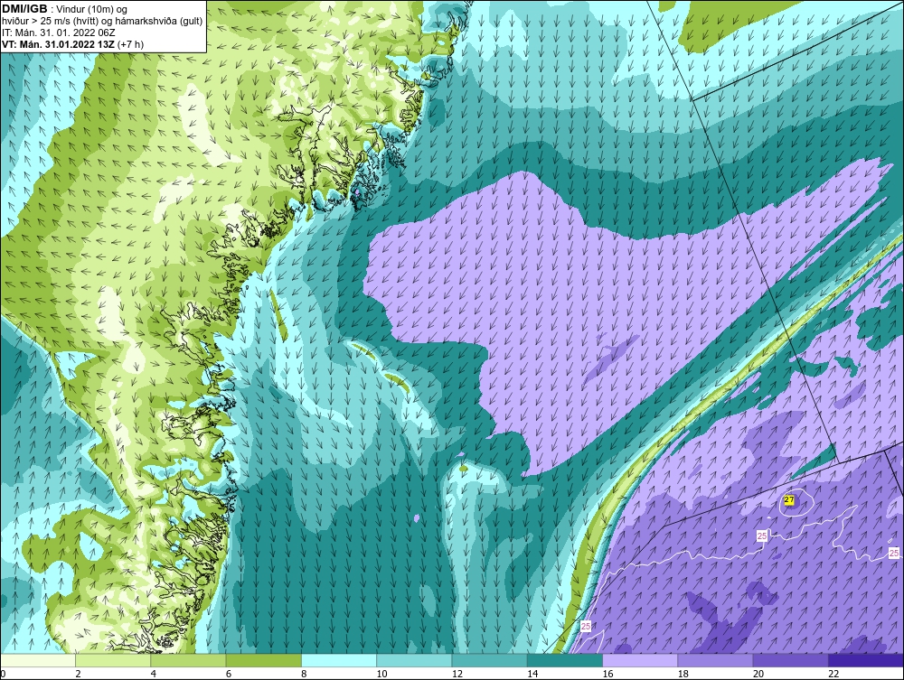Select the 12–14 m/s teal legend swatch
Viewport: 904px width, 680px height.
point(489,661)
